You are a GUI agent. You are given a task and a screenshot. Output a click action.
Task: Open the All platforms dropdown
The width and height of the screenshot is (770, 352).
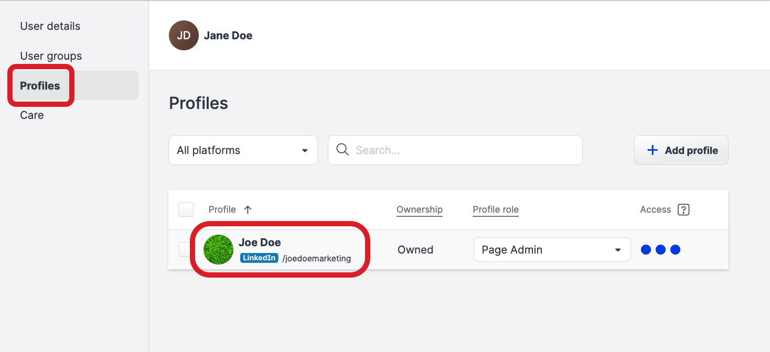click(x=243, y=150)
